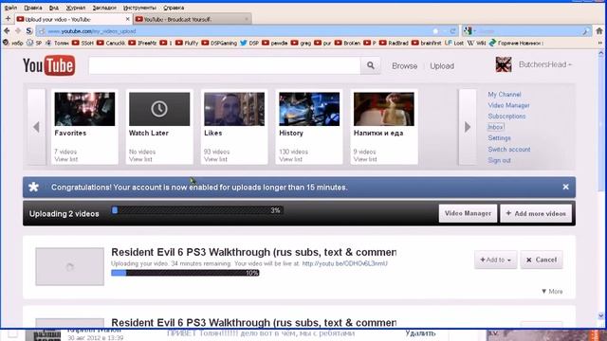Open the Twitter DSP bookmark

coord(249,43)
